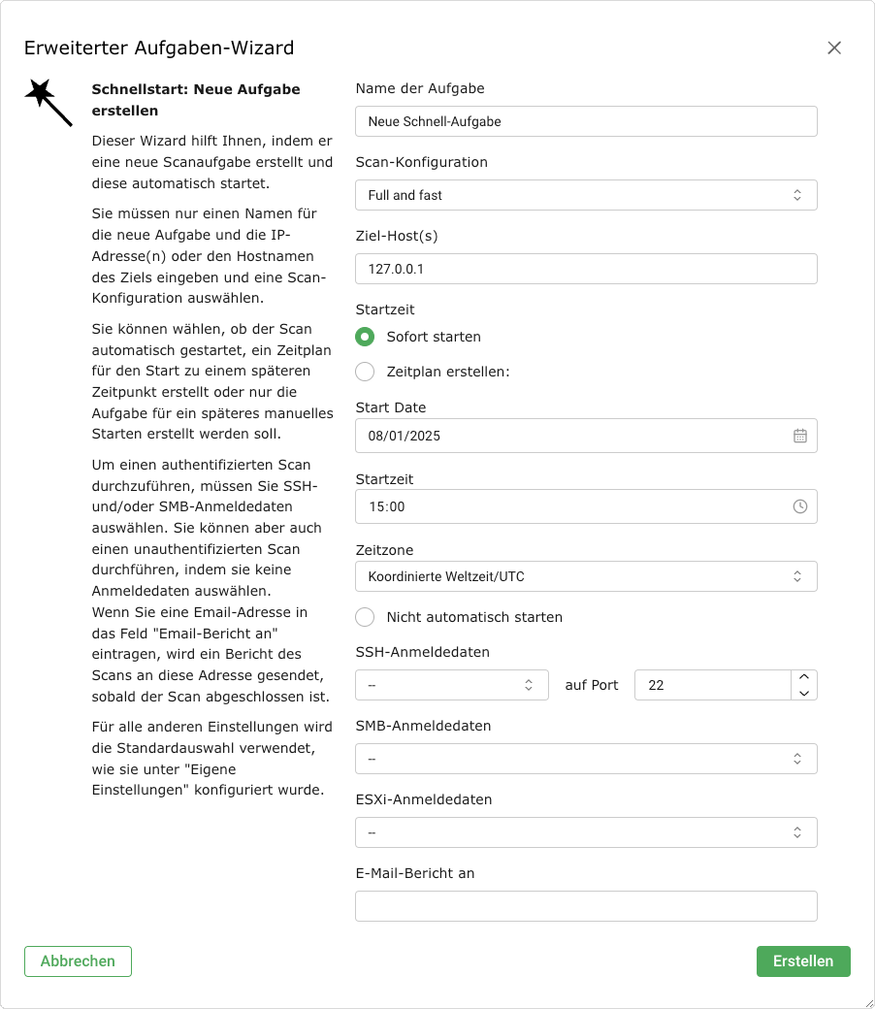This screenshot has width=875, height=1009.
Task: Focus the Name der Aufgabe text field
Action: coord(586,121)
